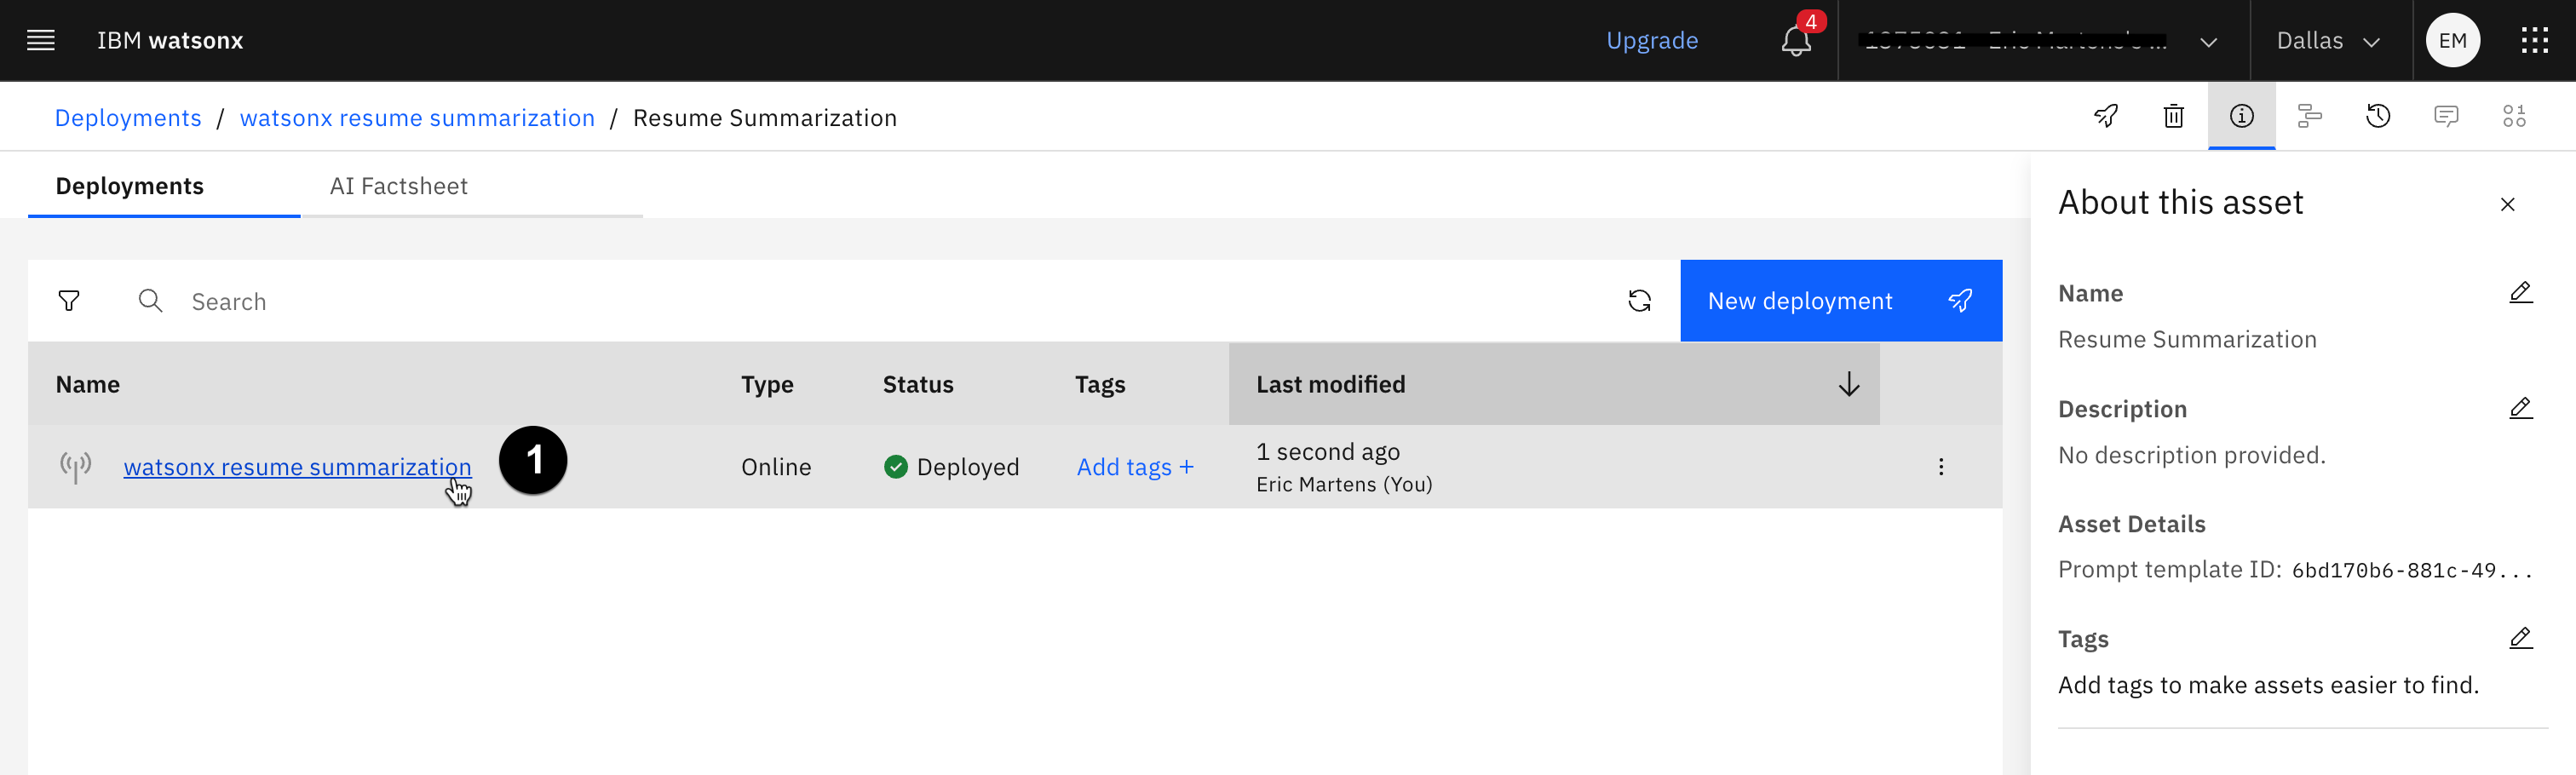Click the filter funnel icon
Viewport: 2576px width, 775px height.
coord(69,301)
